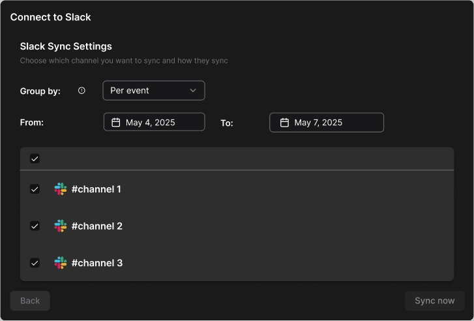The image size is (474, 321).
Task: Click the calendar icon in the To field
Action: point(284,122)
